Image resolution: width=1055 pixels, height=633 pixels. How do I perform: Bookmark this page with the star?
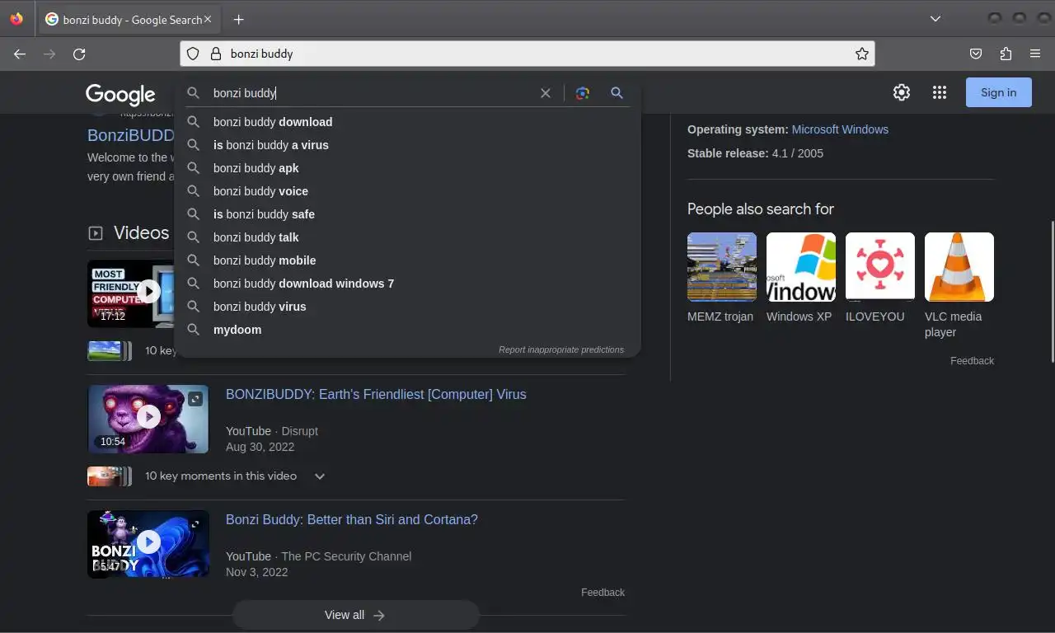click(862, 54)
